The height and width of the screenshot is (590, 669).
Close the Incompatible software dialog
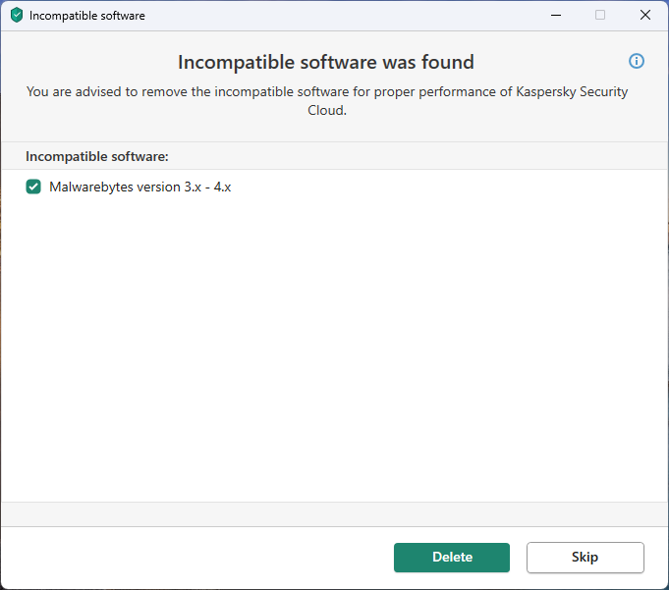pos(645,16)
